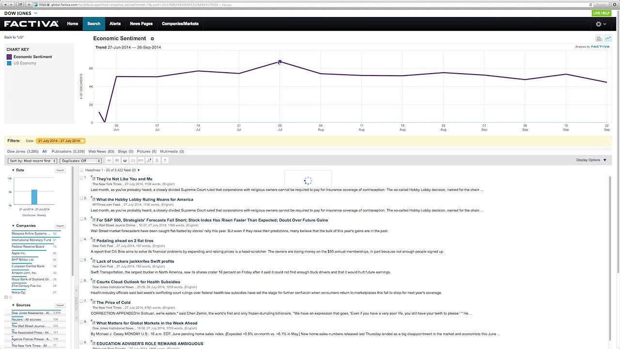Click article icon of 'They're Not Like You and Me'
This screenshot has width=620, height=349.
(x=93, y=179)
